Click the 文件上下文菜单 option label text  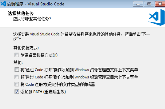(x=79, y=70)
